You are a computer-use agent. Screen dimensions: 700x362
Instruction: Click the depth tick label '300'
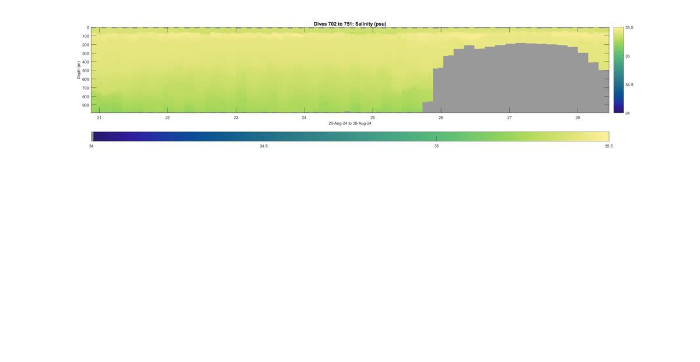tap(85, 54)
